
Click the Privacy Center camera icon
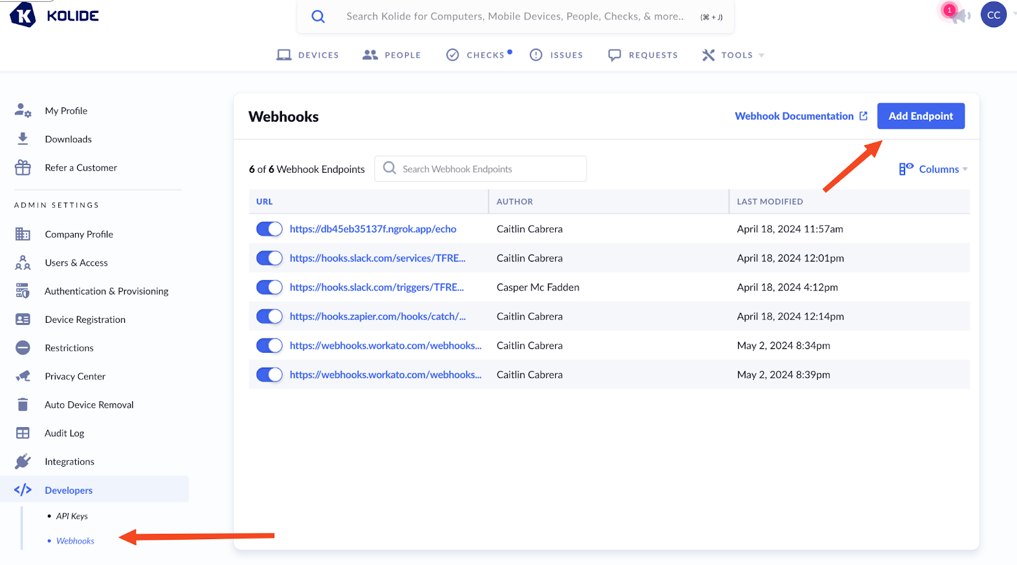(x=23, y=376)
